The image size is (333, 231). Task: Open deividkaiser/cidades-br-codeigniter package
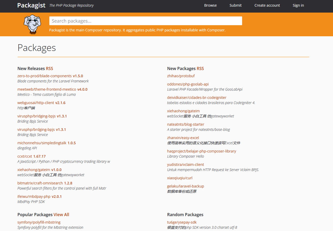(x=197, y=97)
